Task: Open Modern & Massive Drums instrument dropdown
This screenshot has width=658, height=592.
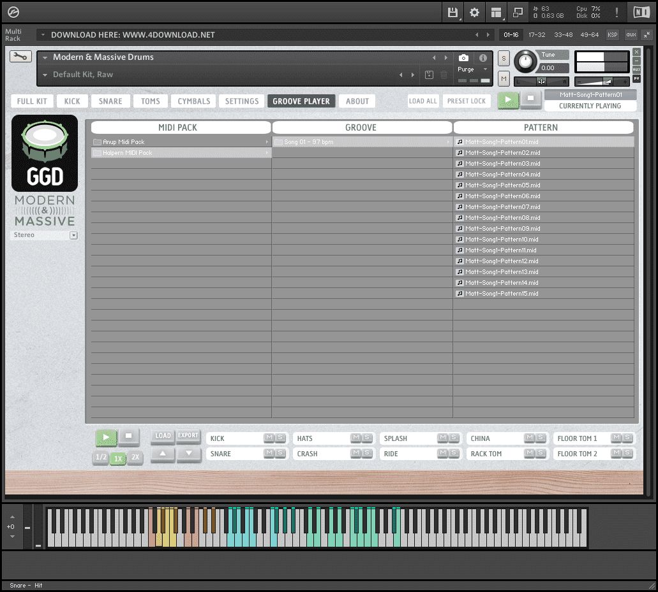Action: coord(45,58)
